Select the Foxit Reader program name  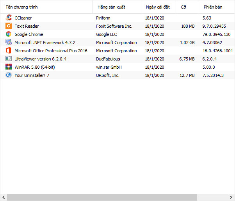click(x=27, y=26)
